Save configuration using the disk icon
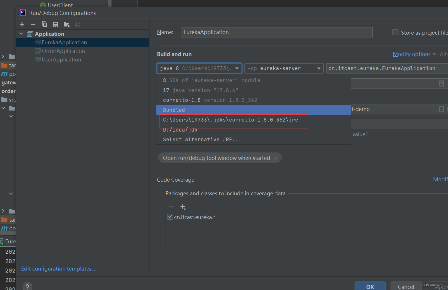448x290 pixels. (x=55, y=25)
